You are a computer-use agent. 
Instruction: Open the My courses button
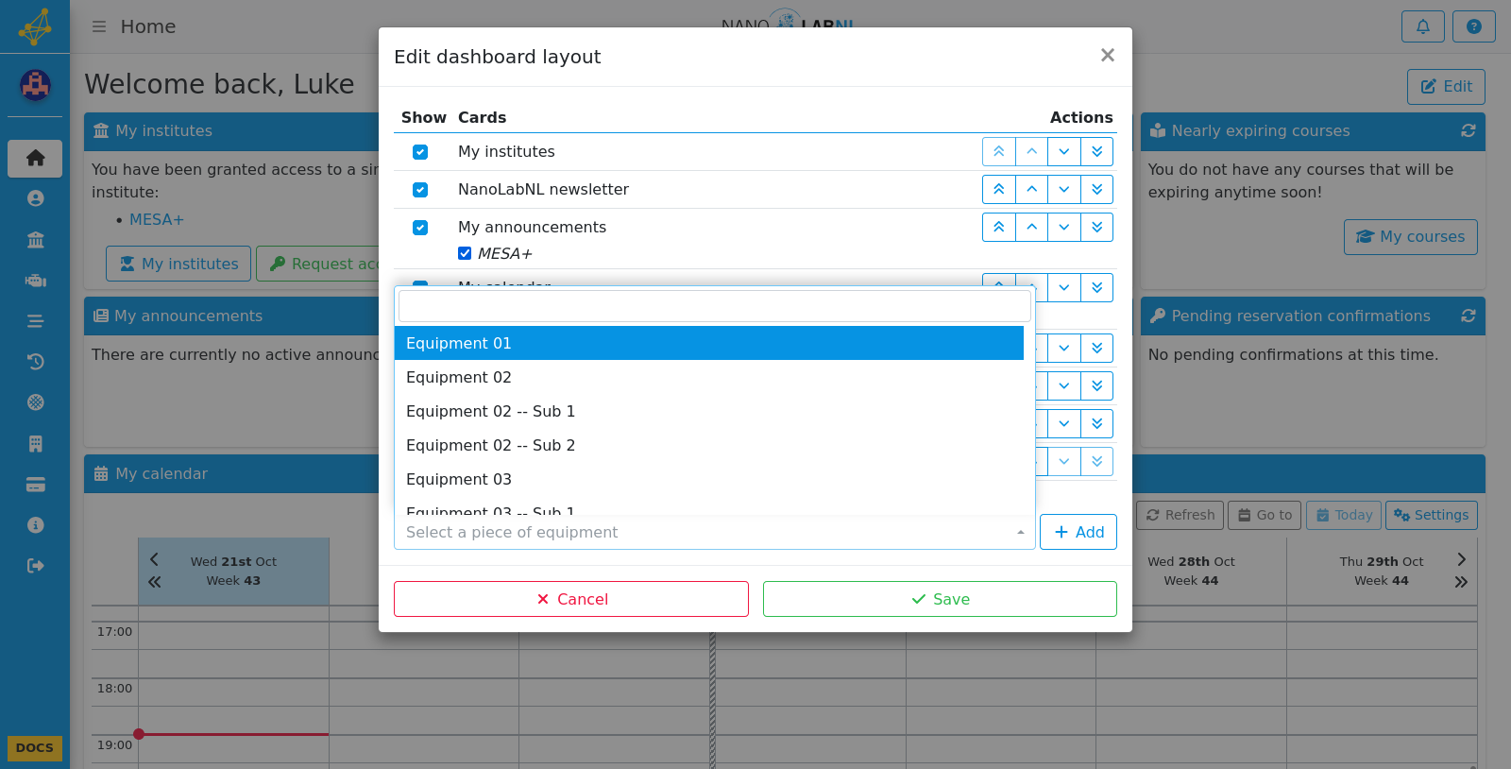pos(1411,237)
